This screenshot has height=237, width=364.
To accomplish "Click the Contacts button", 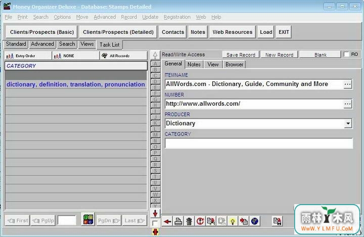I will [173, 32].
